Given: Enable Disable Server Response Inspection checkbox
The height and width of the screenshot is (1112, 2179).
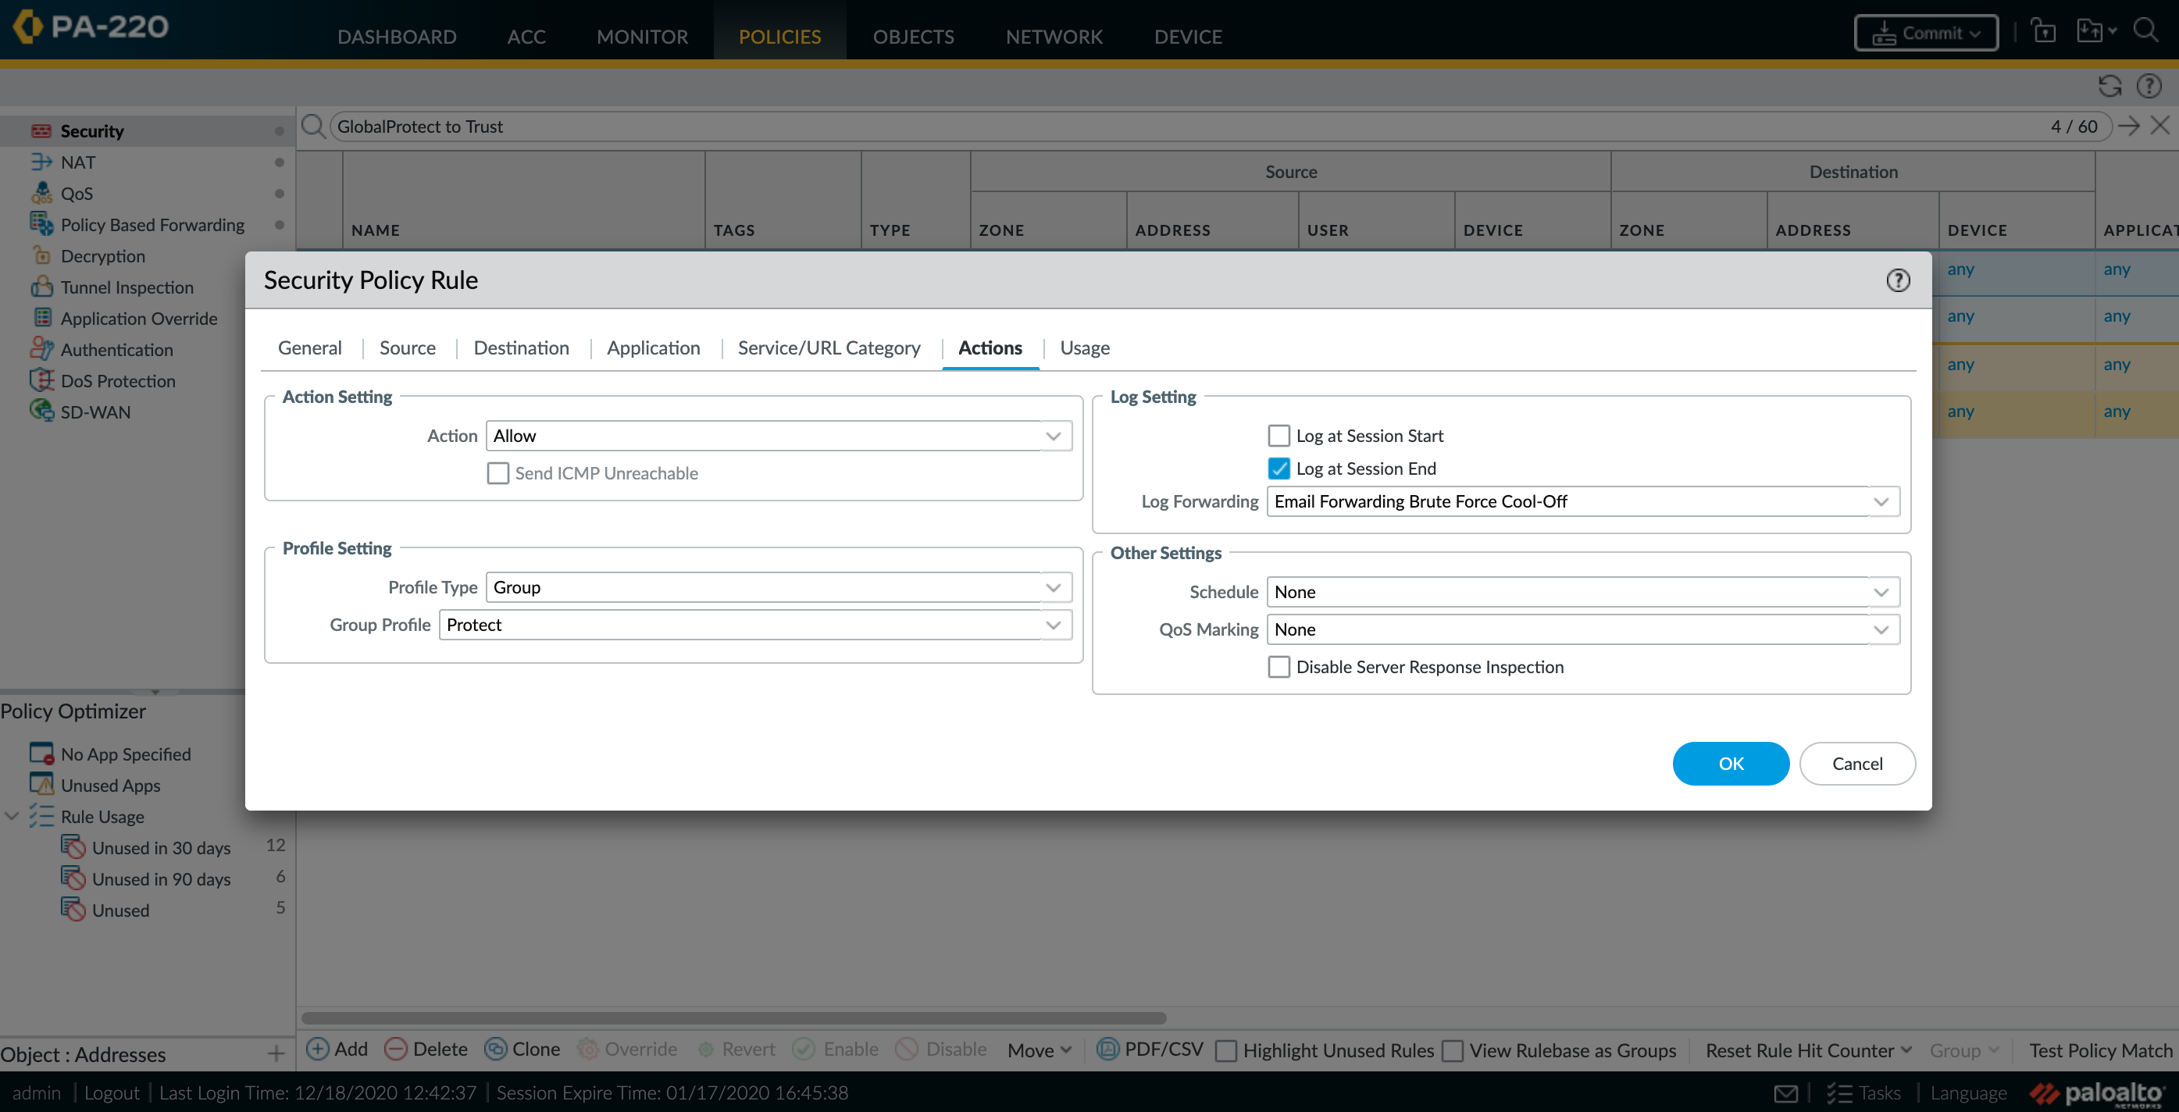Looking at the screenshot, I should click(x=1278, y=667).
